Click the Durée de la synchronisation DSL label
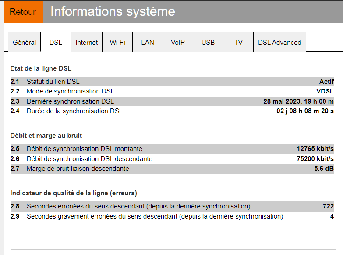The width and height of the screenshot is (343, 255). coord(74,111)
